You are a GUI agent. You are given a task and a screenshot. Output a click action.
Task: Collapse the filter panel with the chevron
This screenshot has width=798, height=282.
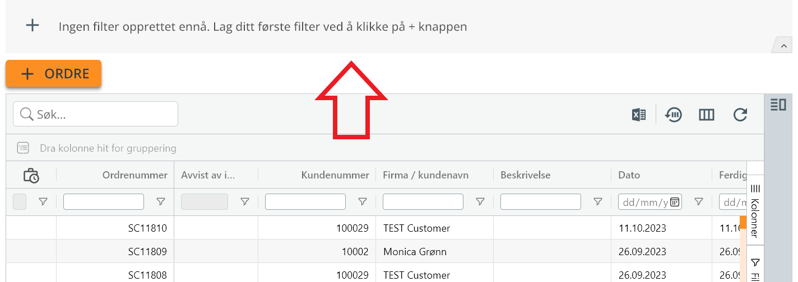(x=782, y=46)
